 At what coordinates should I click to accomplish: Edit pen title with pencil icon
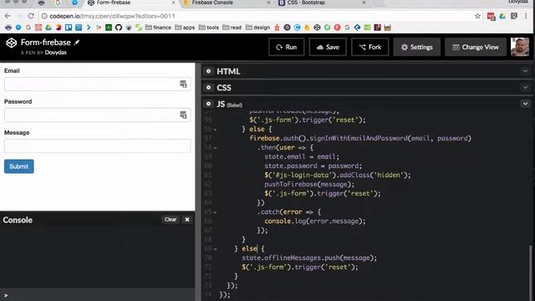77,43
